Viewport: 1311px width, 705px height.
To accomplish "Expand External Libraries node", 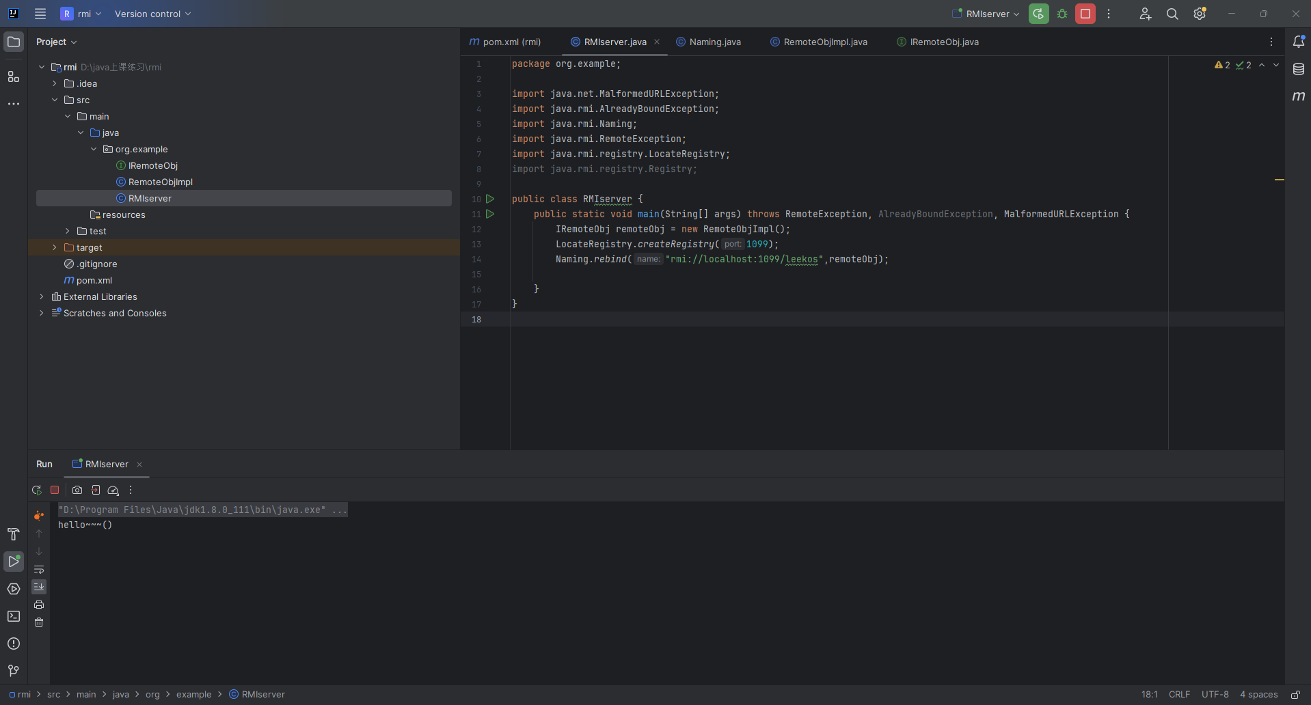I will 42,296.
